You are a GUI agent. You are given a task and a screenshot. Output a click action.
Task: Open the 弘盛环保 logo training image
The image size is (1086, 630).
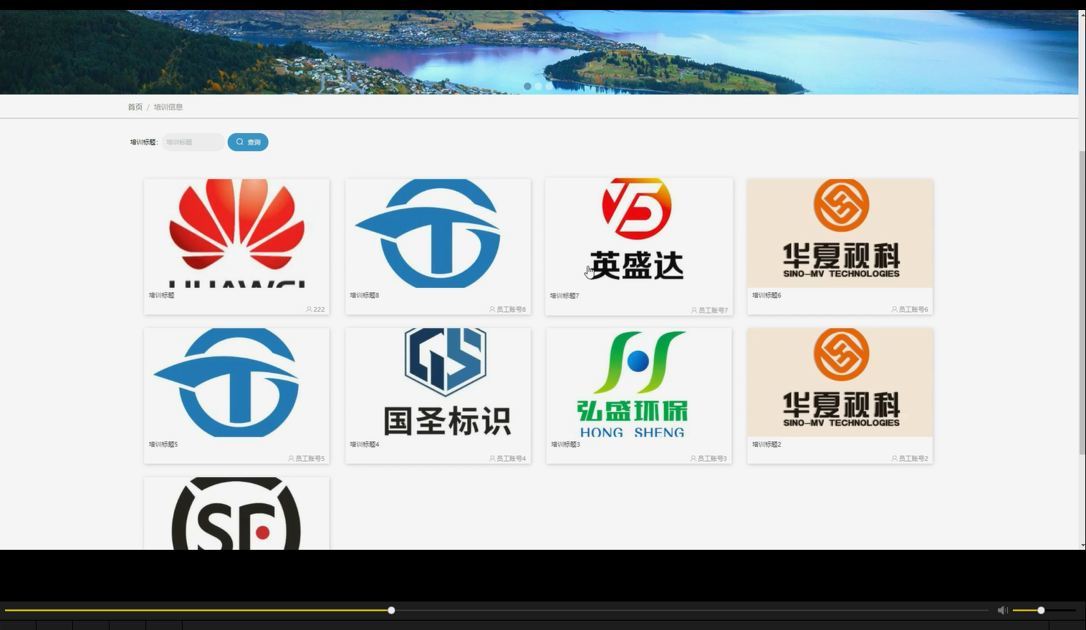(639, 382)
